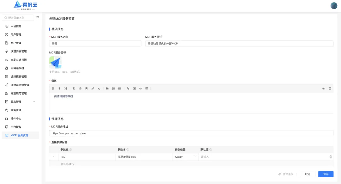The height and width of the screenshot is (184, 341).
Task: Open 应用连接器 menu item
Action: tap(21, 68)
